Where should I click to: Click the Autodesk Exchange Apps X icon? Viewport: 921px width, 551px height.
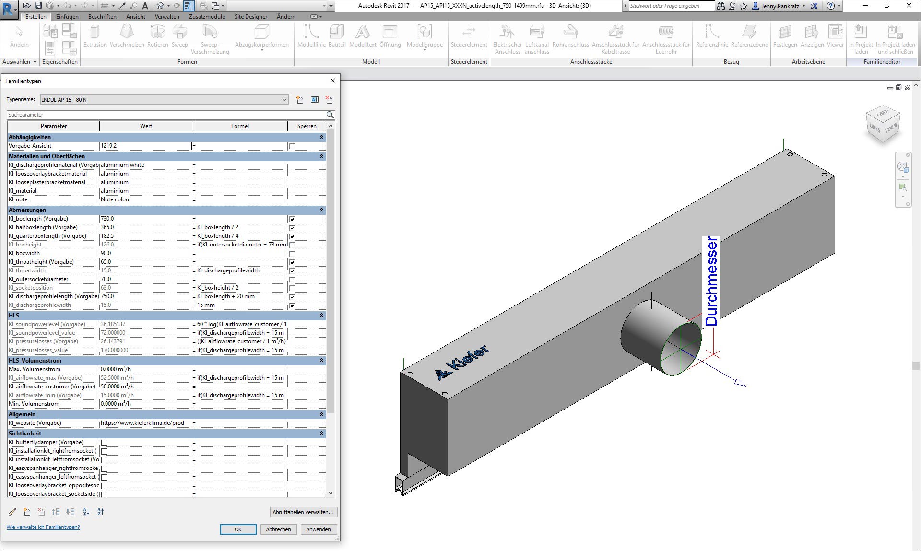[814, 6]
